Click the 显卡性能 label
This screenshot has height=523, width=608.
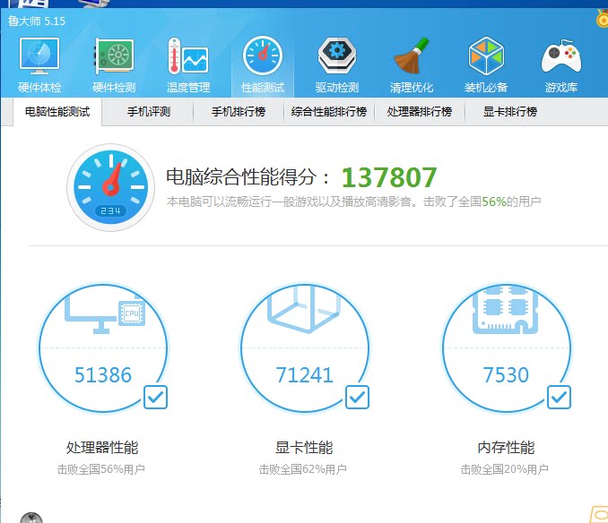point(304,448)
